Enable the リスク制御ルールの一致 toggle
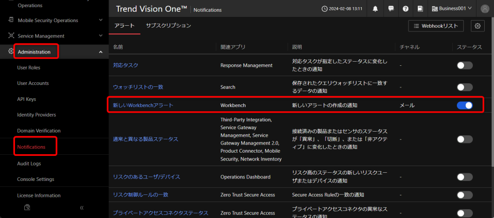The height and width of the screenshot is (218, 494). point(465,195)
